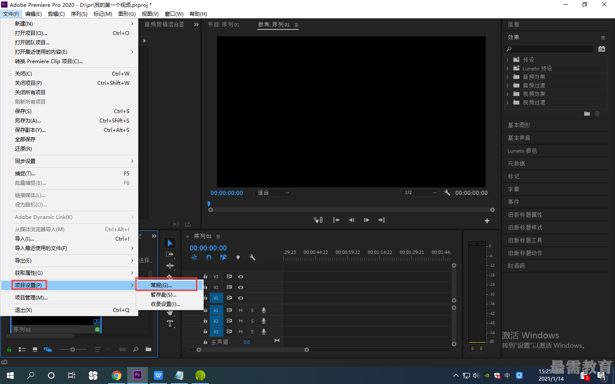The height and width of the screenshot is (384, 615).
Task: Open the 序列(S) menu
Action: tap(79, 14)
